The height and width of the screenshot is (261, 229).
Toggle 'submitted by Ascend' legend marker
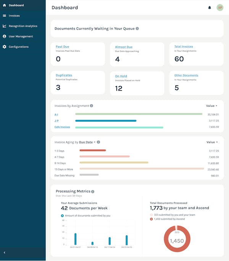point(151,219)
